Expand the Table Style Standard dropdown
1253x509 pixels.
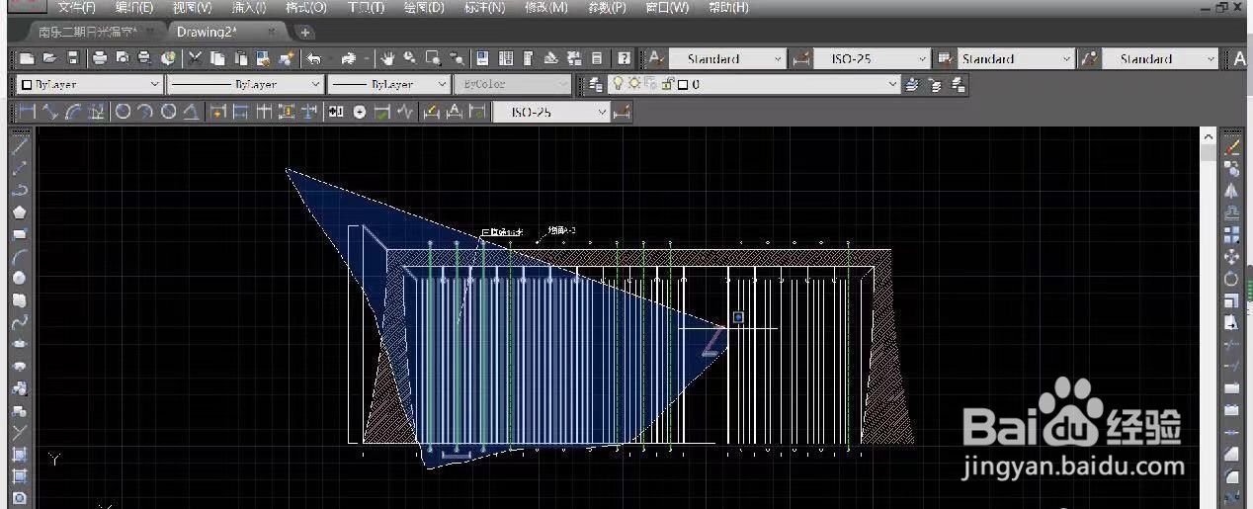(x=1015, y=59)
